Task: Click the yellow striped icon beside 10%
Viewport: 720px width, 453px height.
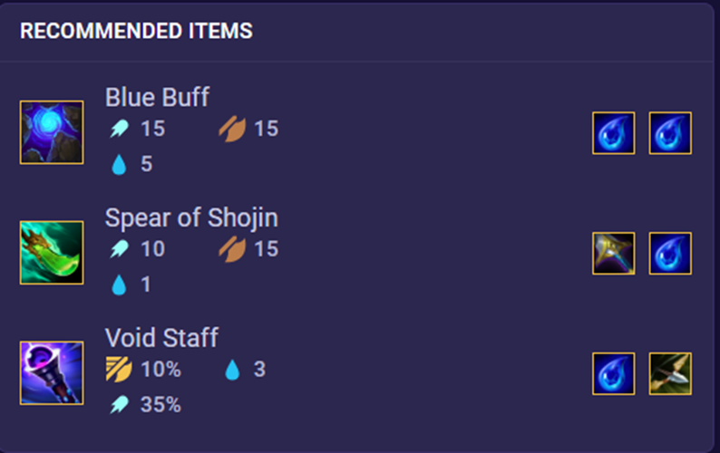Action: coord(119,370)
